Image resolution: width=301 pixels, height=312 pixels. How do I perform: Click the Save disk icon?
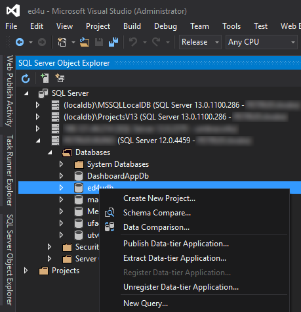tap(99, 42)
